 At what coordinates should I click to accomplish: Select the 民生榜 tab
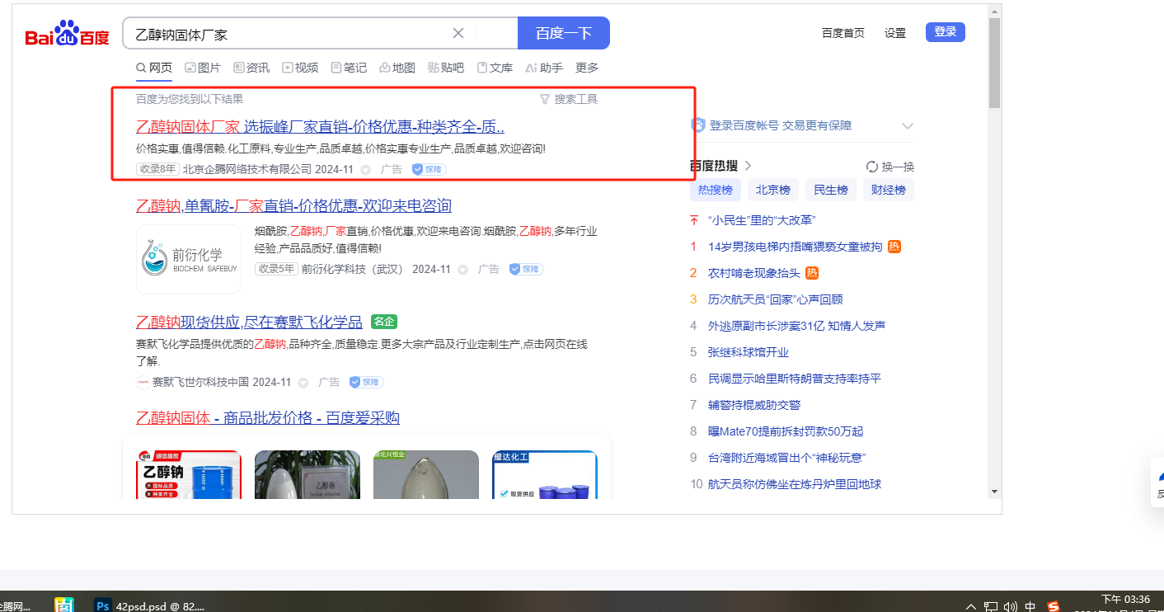tap(831, 190)
